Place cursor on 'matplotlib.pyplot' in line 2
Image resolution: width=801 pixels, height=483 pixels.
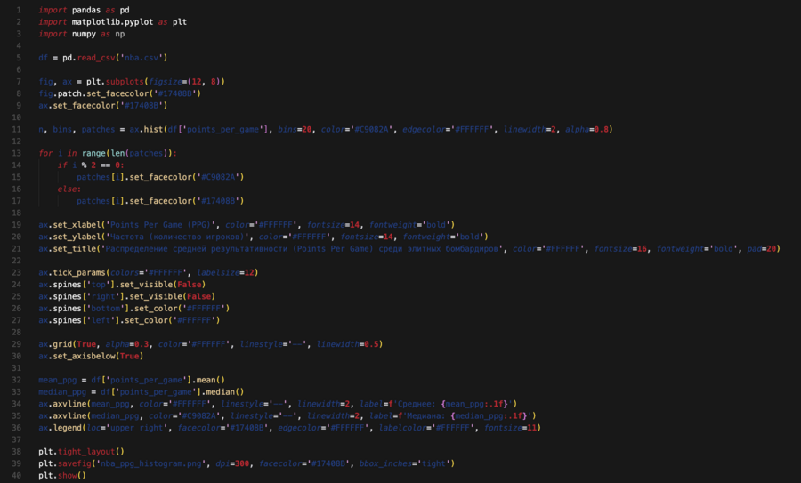pyautogui.click(x=112, y=22)
